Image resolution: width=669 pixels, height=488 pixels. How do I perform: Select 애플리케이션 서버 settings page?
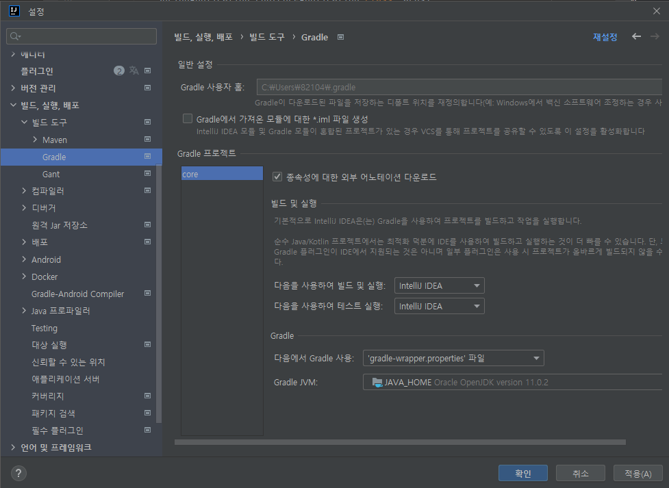tap(66, 379)
